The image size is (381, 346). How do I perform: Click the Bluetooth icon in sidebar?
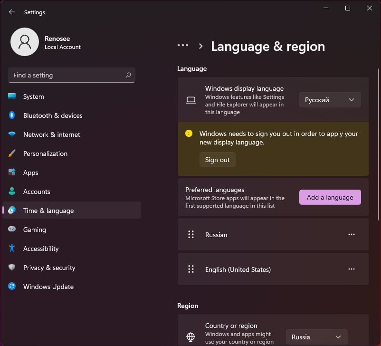click(x=12, y=115)
